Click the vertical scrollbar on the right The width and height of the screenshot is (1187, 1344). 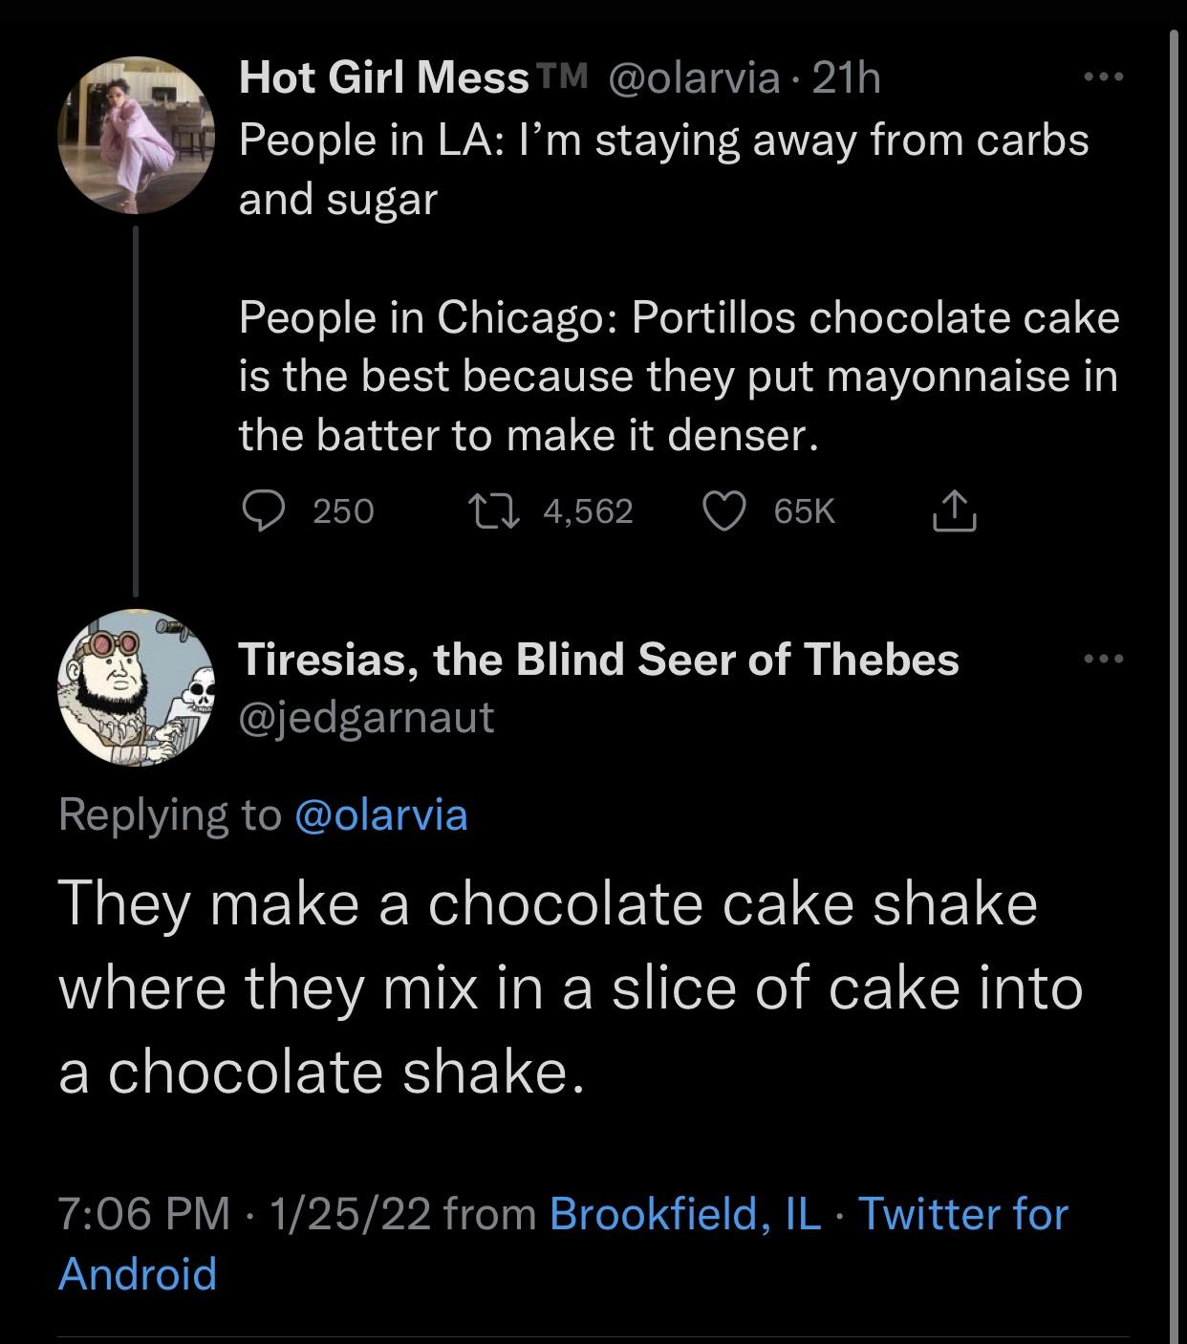pos(1175,669)
